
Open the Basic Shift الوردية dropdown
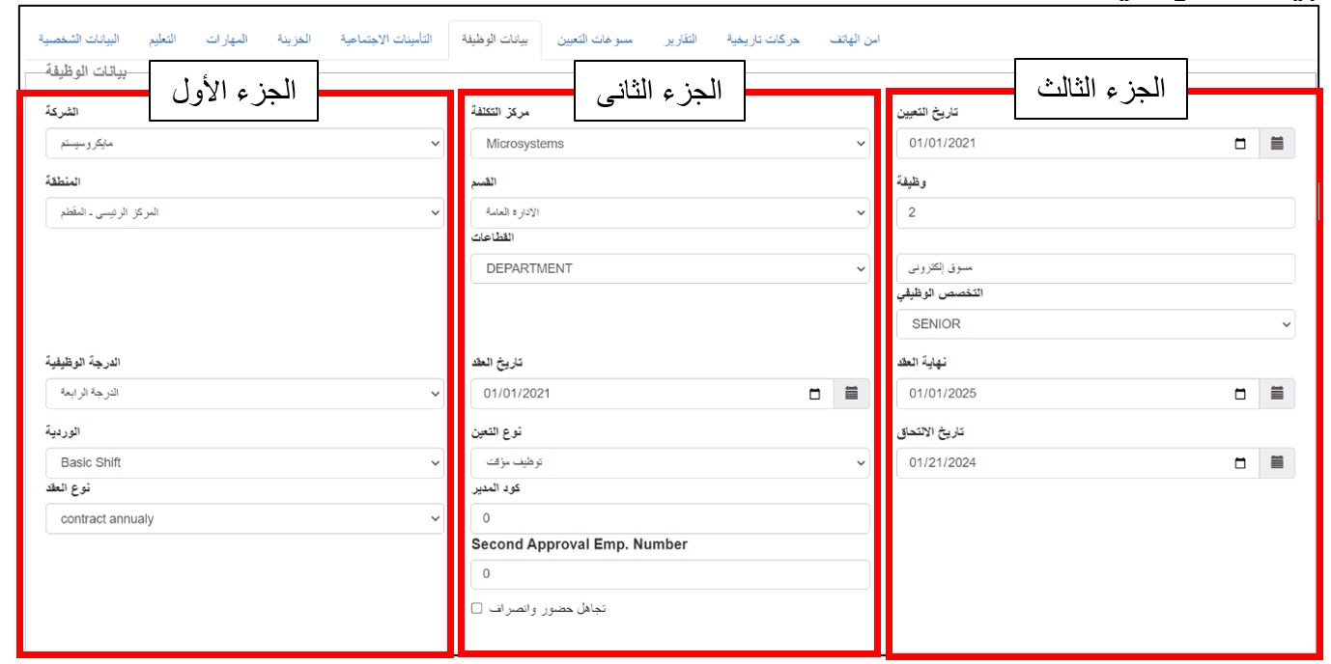point(244,462)
